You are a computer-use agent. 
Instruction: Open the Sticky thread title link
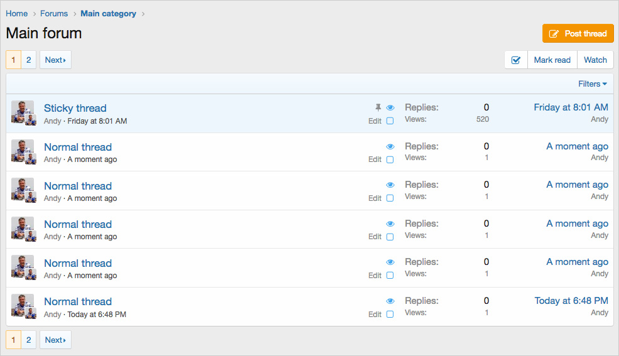[75, 108]
